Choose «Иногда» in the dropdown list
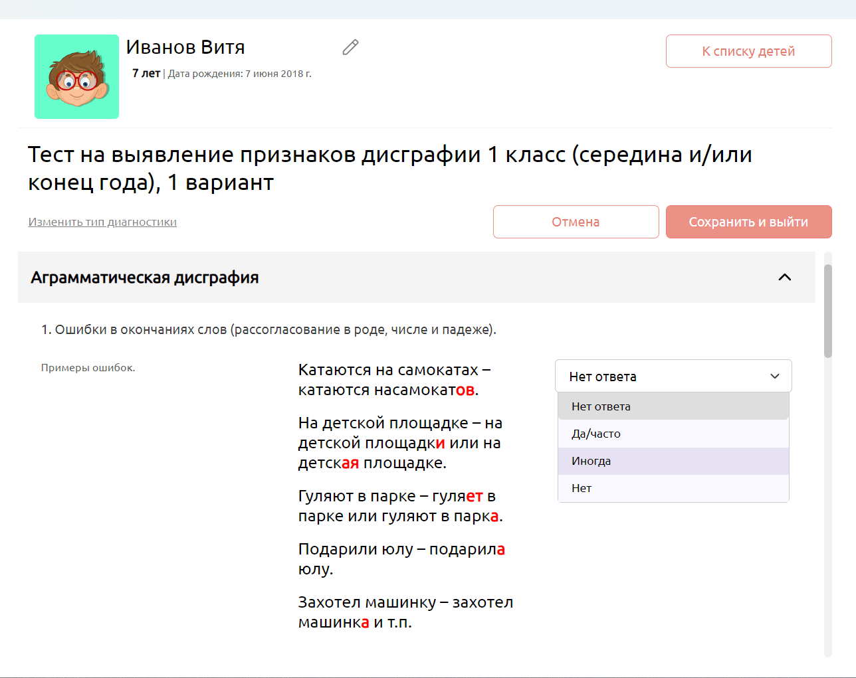Viewport: 856px width, 678px height. click(591, 461)
